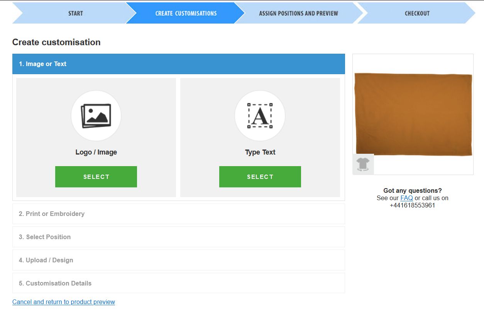Click the t-shirt icon below the product preview

click(362, 164)
